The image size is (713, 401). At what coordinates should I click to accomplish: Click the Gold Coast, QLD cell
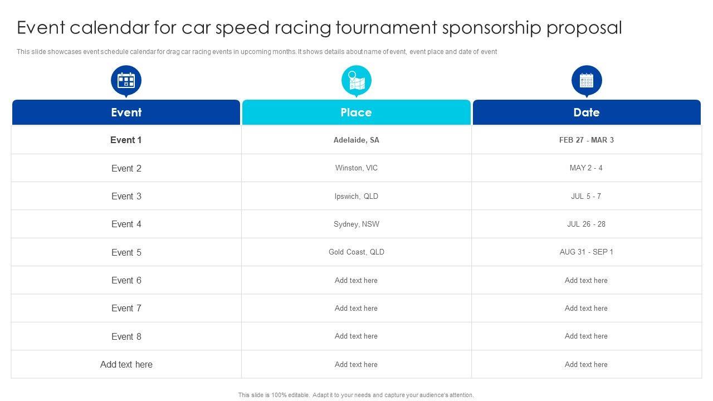356,252
